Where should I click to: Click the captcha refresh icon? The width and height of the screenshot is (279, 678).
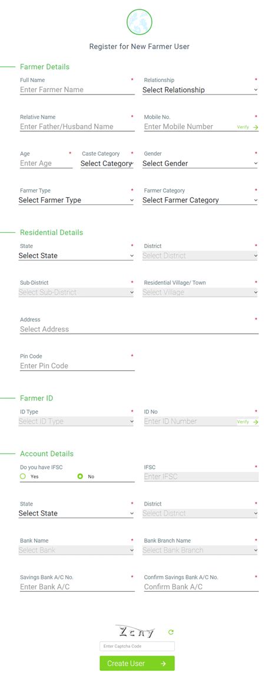pos(171,632)
